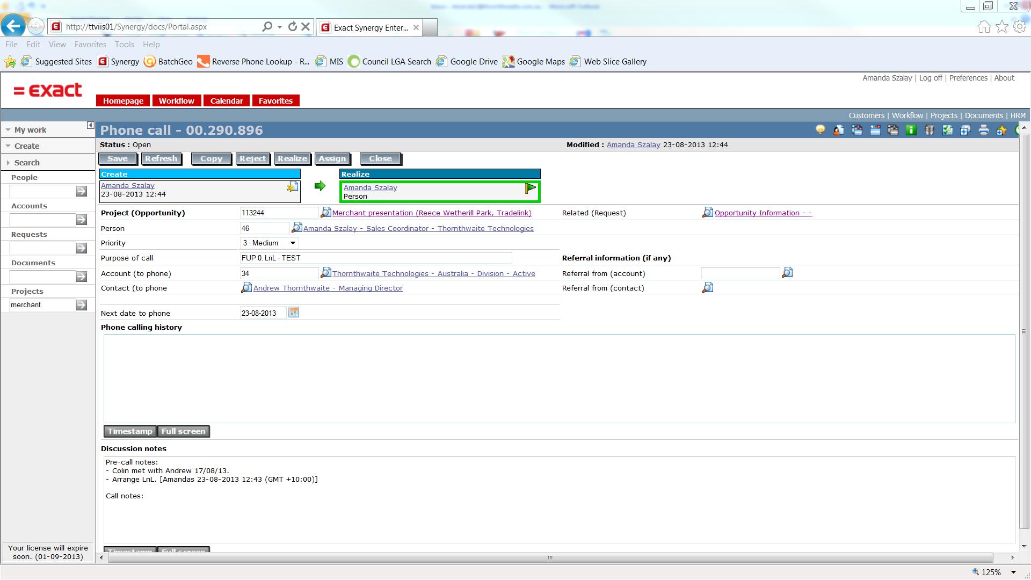
Task: Click inside the Purpose of call field
Action: [x=376, y=258]
